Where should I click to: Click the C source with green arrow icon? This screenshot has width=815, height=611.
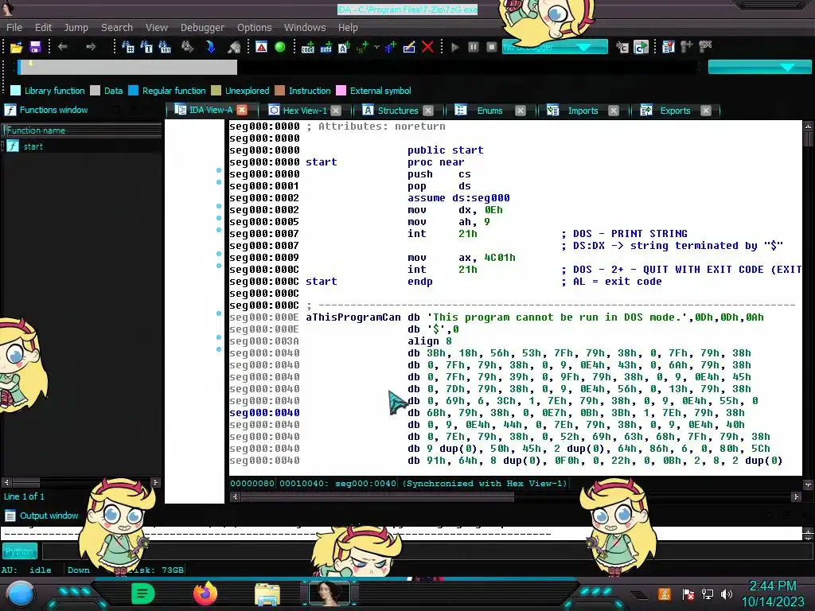tap(641, 47)
